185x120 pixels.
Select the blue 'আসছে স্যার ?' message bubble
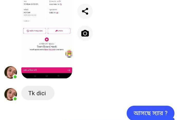tap(150, 113)
